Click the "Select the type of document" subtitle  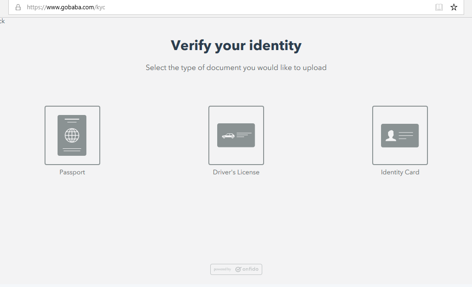(x=236, y=68)
